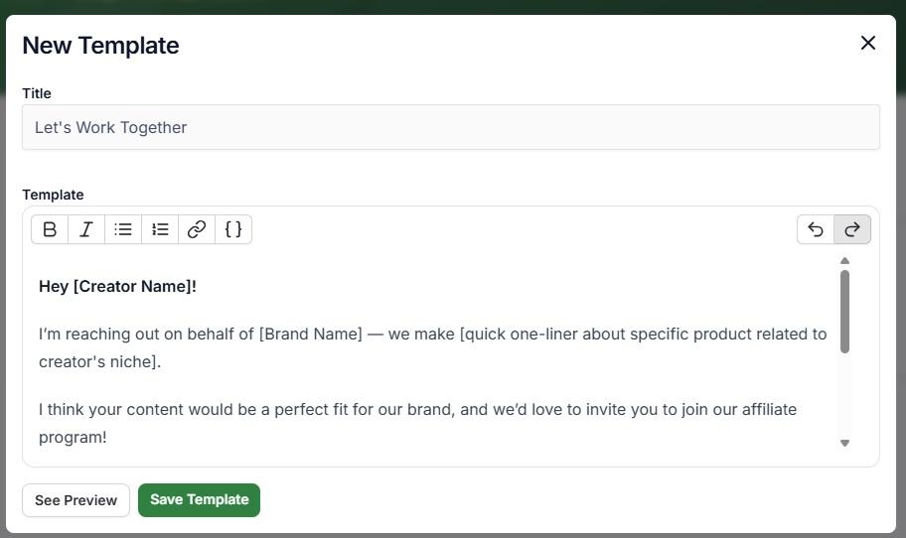This screenshot has width=906, height=538.
Task: Insert a variable with the curly braces icon
Action: click(233, 229)
